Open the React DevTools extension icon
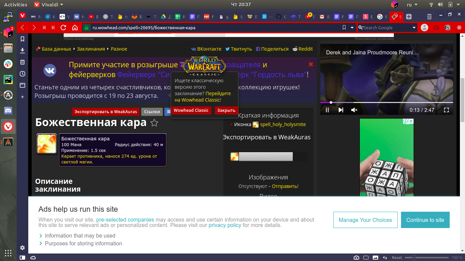The width and height of the screenshot is (465, 261). 459,28
